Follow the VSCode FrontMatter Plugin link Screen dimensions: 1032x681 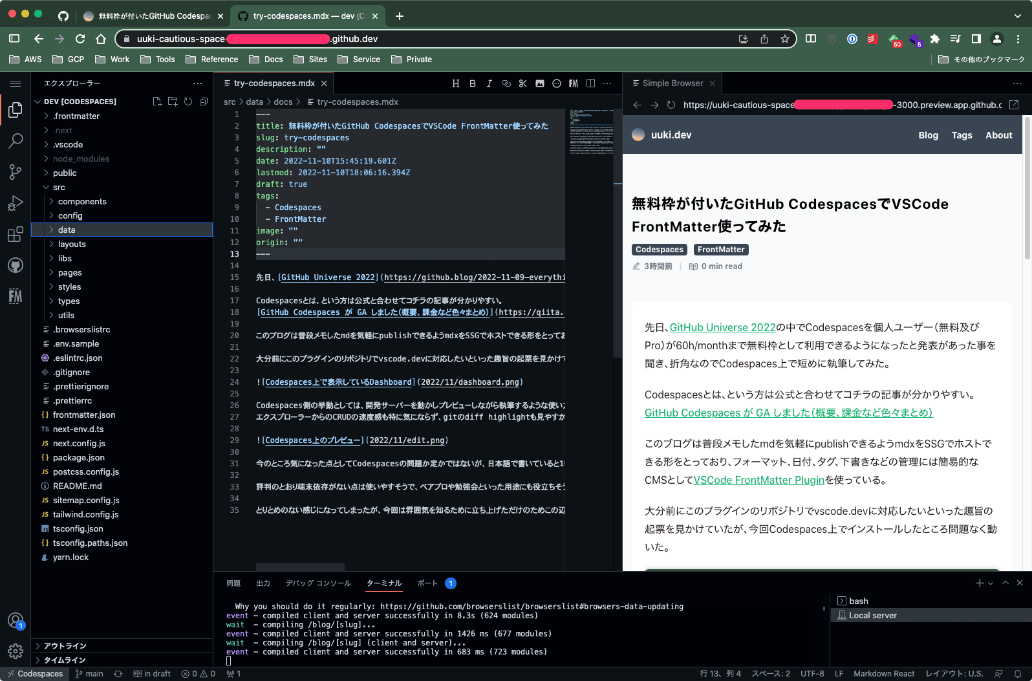pyautogui.click(x=758, y=480)
